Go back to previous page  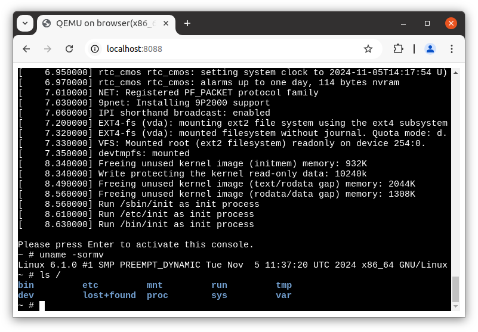click(x=26, y=49)
